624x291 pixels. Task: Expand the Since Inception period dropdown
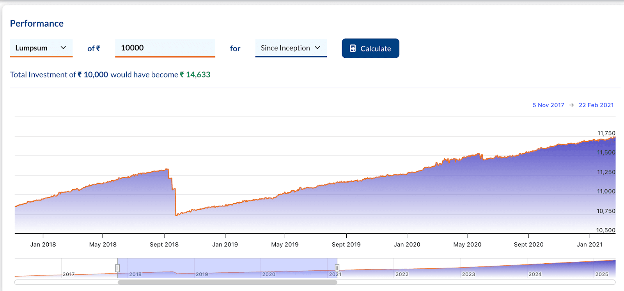[x=291, y=48]
